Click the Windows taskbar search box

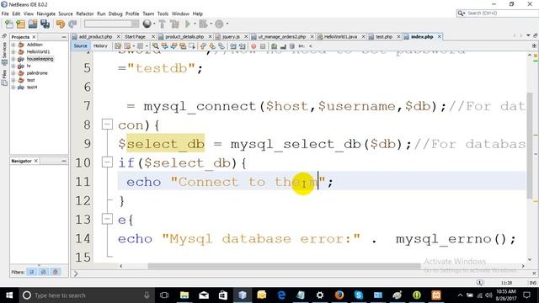pos(87,295)
